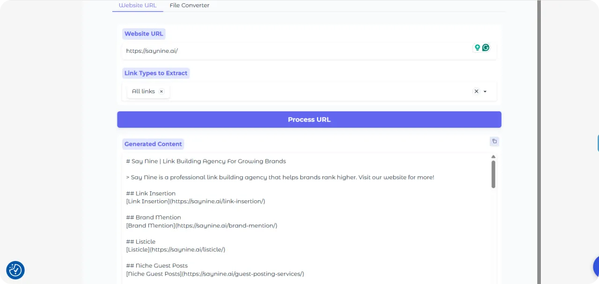Click the listicle URL line
This screenshot has height=284, width=599.
pos(175,250)
